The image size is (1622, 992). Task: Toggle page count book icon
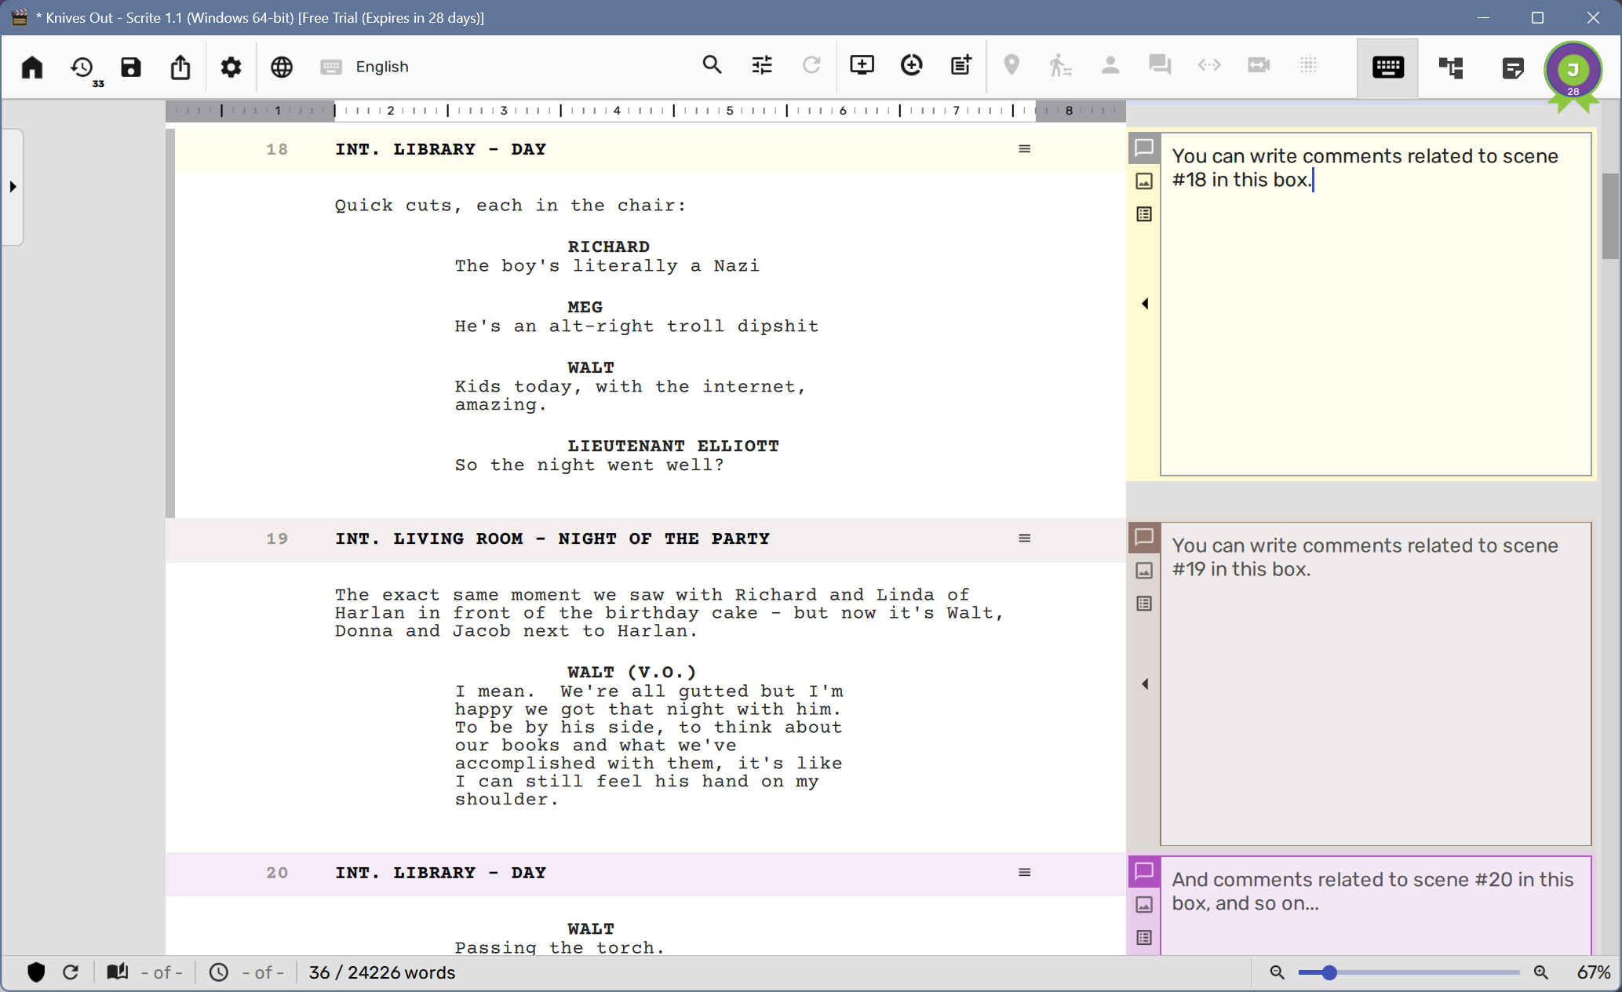118,972
